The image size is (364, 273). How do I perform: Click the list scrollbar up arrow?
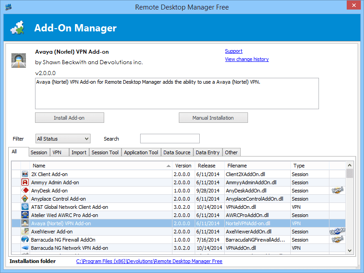349,165
